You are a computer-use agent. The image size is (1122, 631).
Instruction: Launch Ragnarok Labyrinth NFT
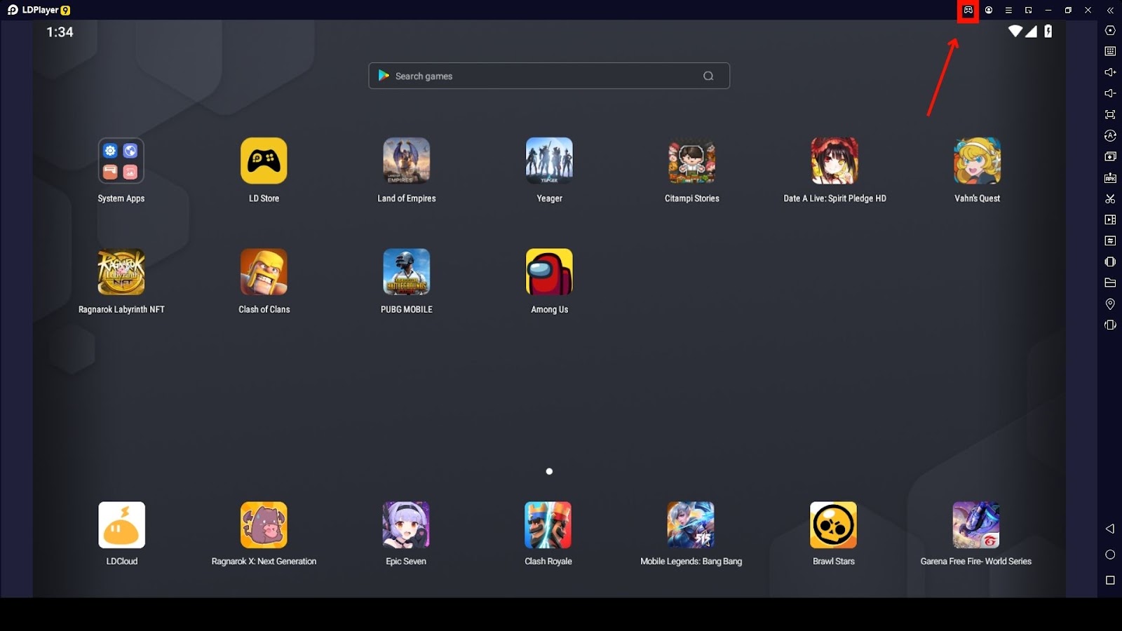coord(121,272)
